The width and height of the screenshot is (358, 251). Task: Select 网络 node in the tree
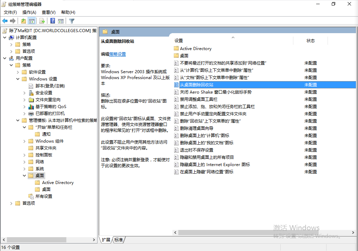pyautogui.click(x=40, y=162)
